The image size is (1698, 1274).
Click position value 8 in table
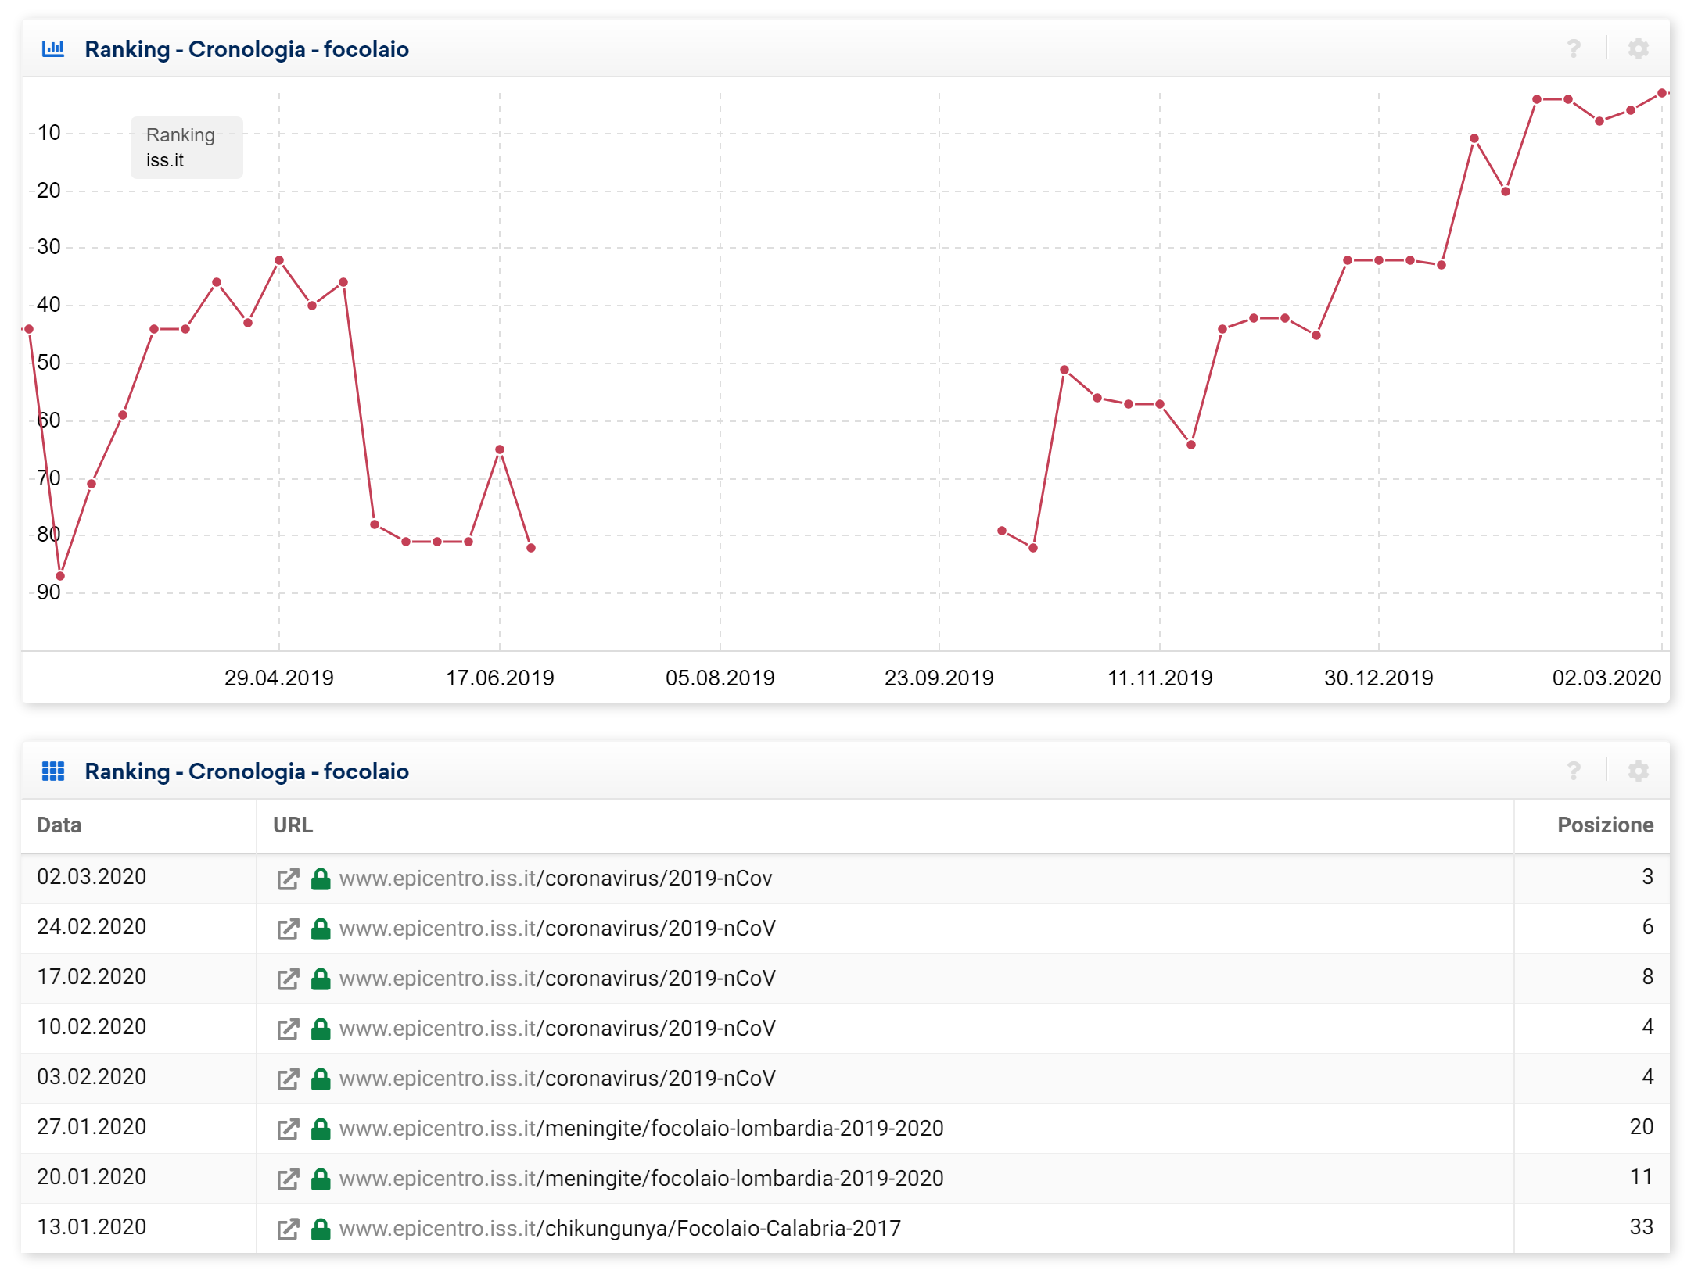click(1647, 977)
